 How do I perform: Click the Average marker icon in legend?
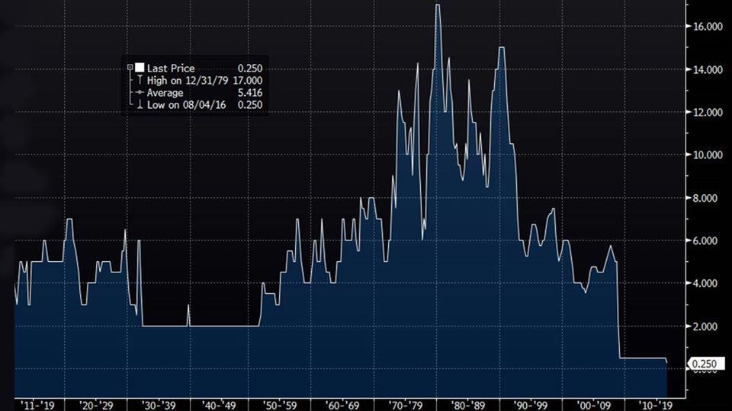tap(140, 92)
